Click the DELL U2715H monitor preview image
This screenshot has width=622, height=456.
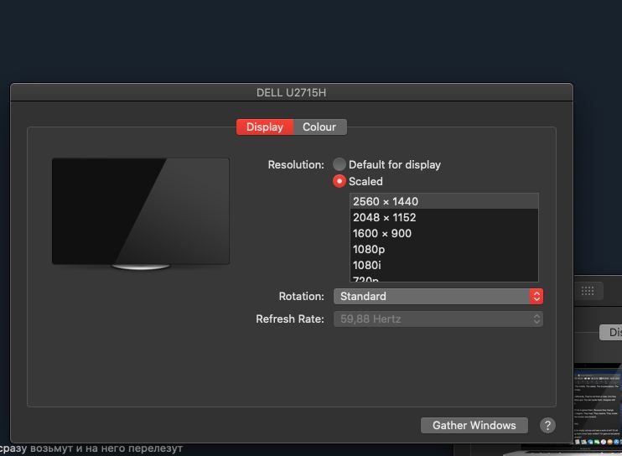pyautogui.click(x=141, y=214)
